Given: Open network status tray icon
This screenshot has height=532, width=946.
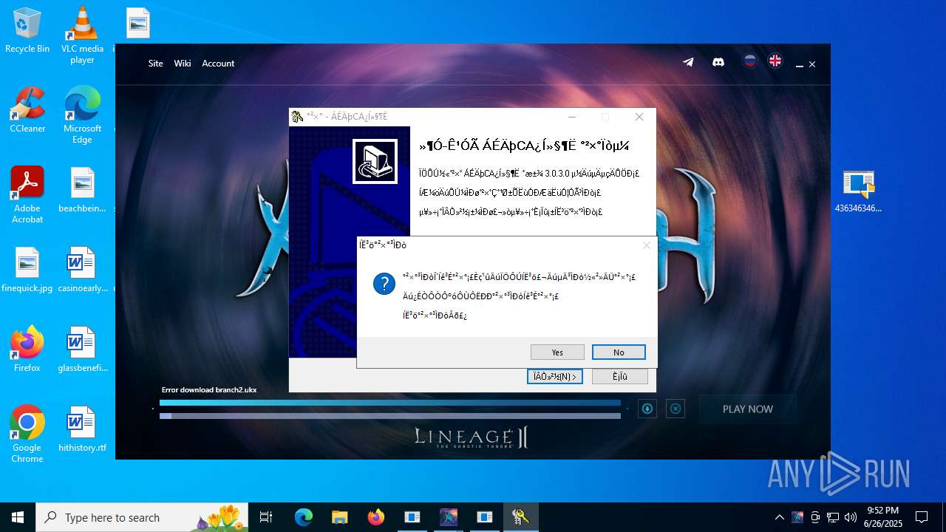Looking at the screenshot, I should point(833,517).
